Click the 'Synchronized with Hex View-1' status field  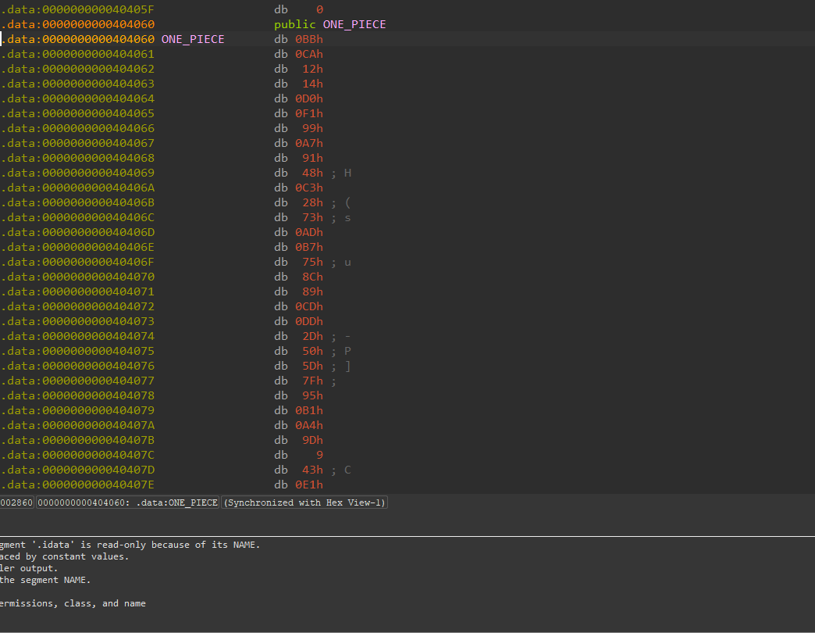(x=304, y=502)
